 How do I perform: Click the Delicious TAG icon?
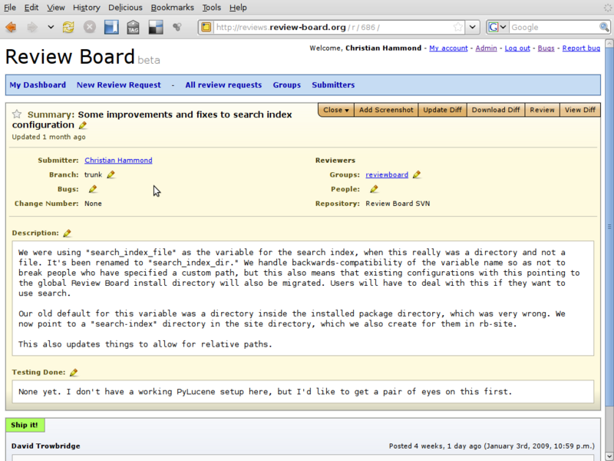pos(133,27)
